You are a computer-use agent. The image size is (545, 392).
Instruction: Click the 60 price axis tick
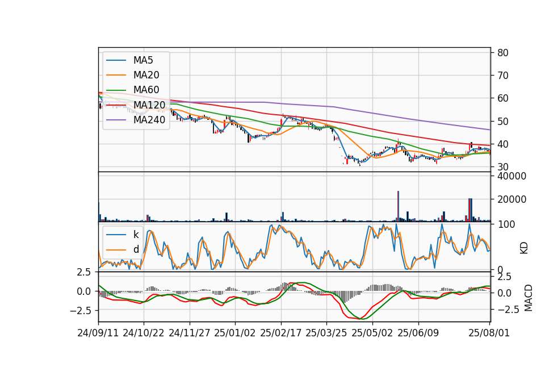[x=503, y=98]
